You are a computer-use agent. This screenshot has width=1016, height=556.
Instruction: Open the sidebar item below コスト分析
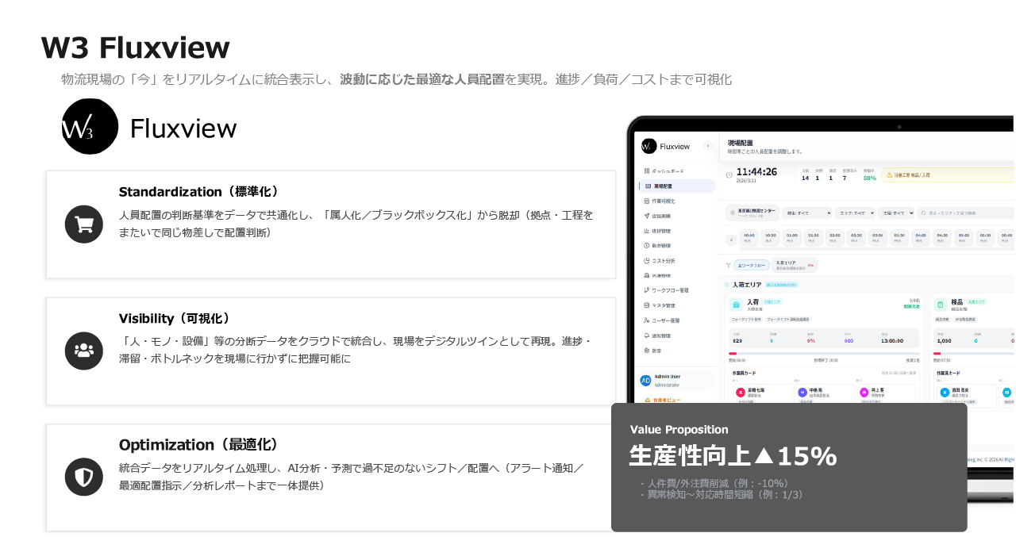(677, 275)
